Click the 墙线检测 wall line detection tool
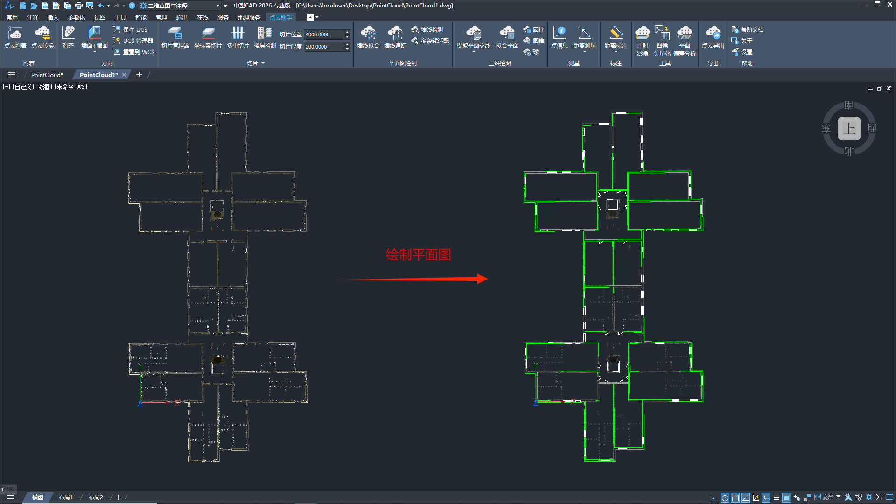This screenshot has height=504, width=896. tap(427, 29)
